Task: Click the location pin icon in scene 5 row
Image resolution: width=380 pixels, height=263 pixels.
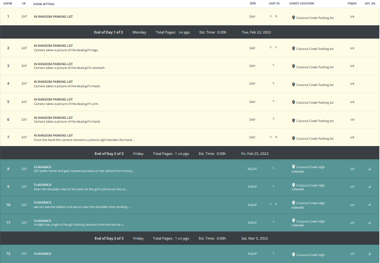Action: (x=293, y=102)
